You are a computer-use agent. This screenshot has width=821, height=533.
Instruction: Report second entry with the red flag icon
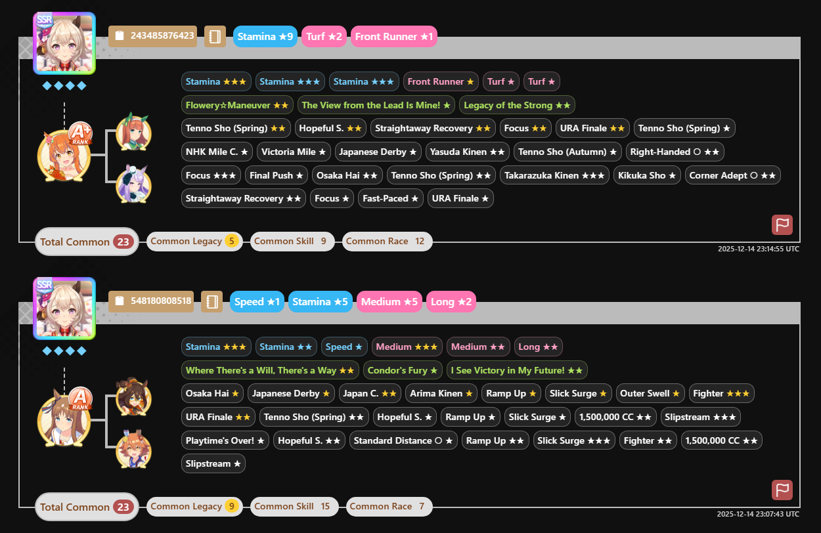point(782,490)
